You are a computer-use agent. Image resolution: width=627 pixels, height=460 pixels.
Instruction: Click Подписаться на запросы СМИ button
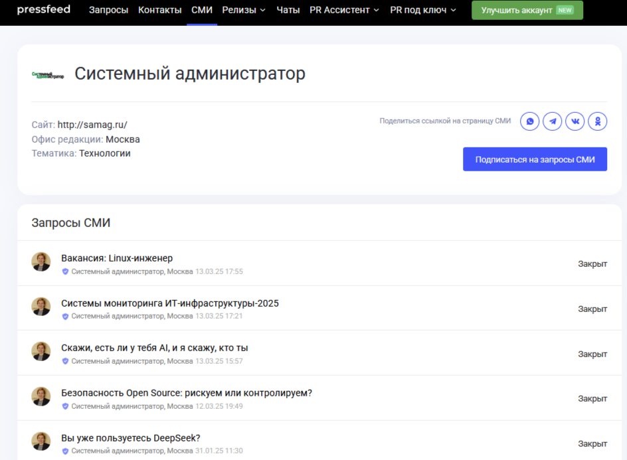pos(535,159)
